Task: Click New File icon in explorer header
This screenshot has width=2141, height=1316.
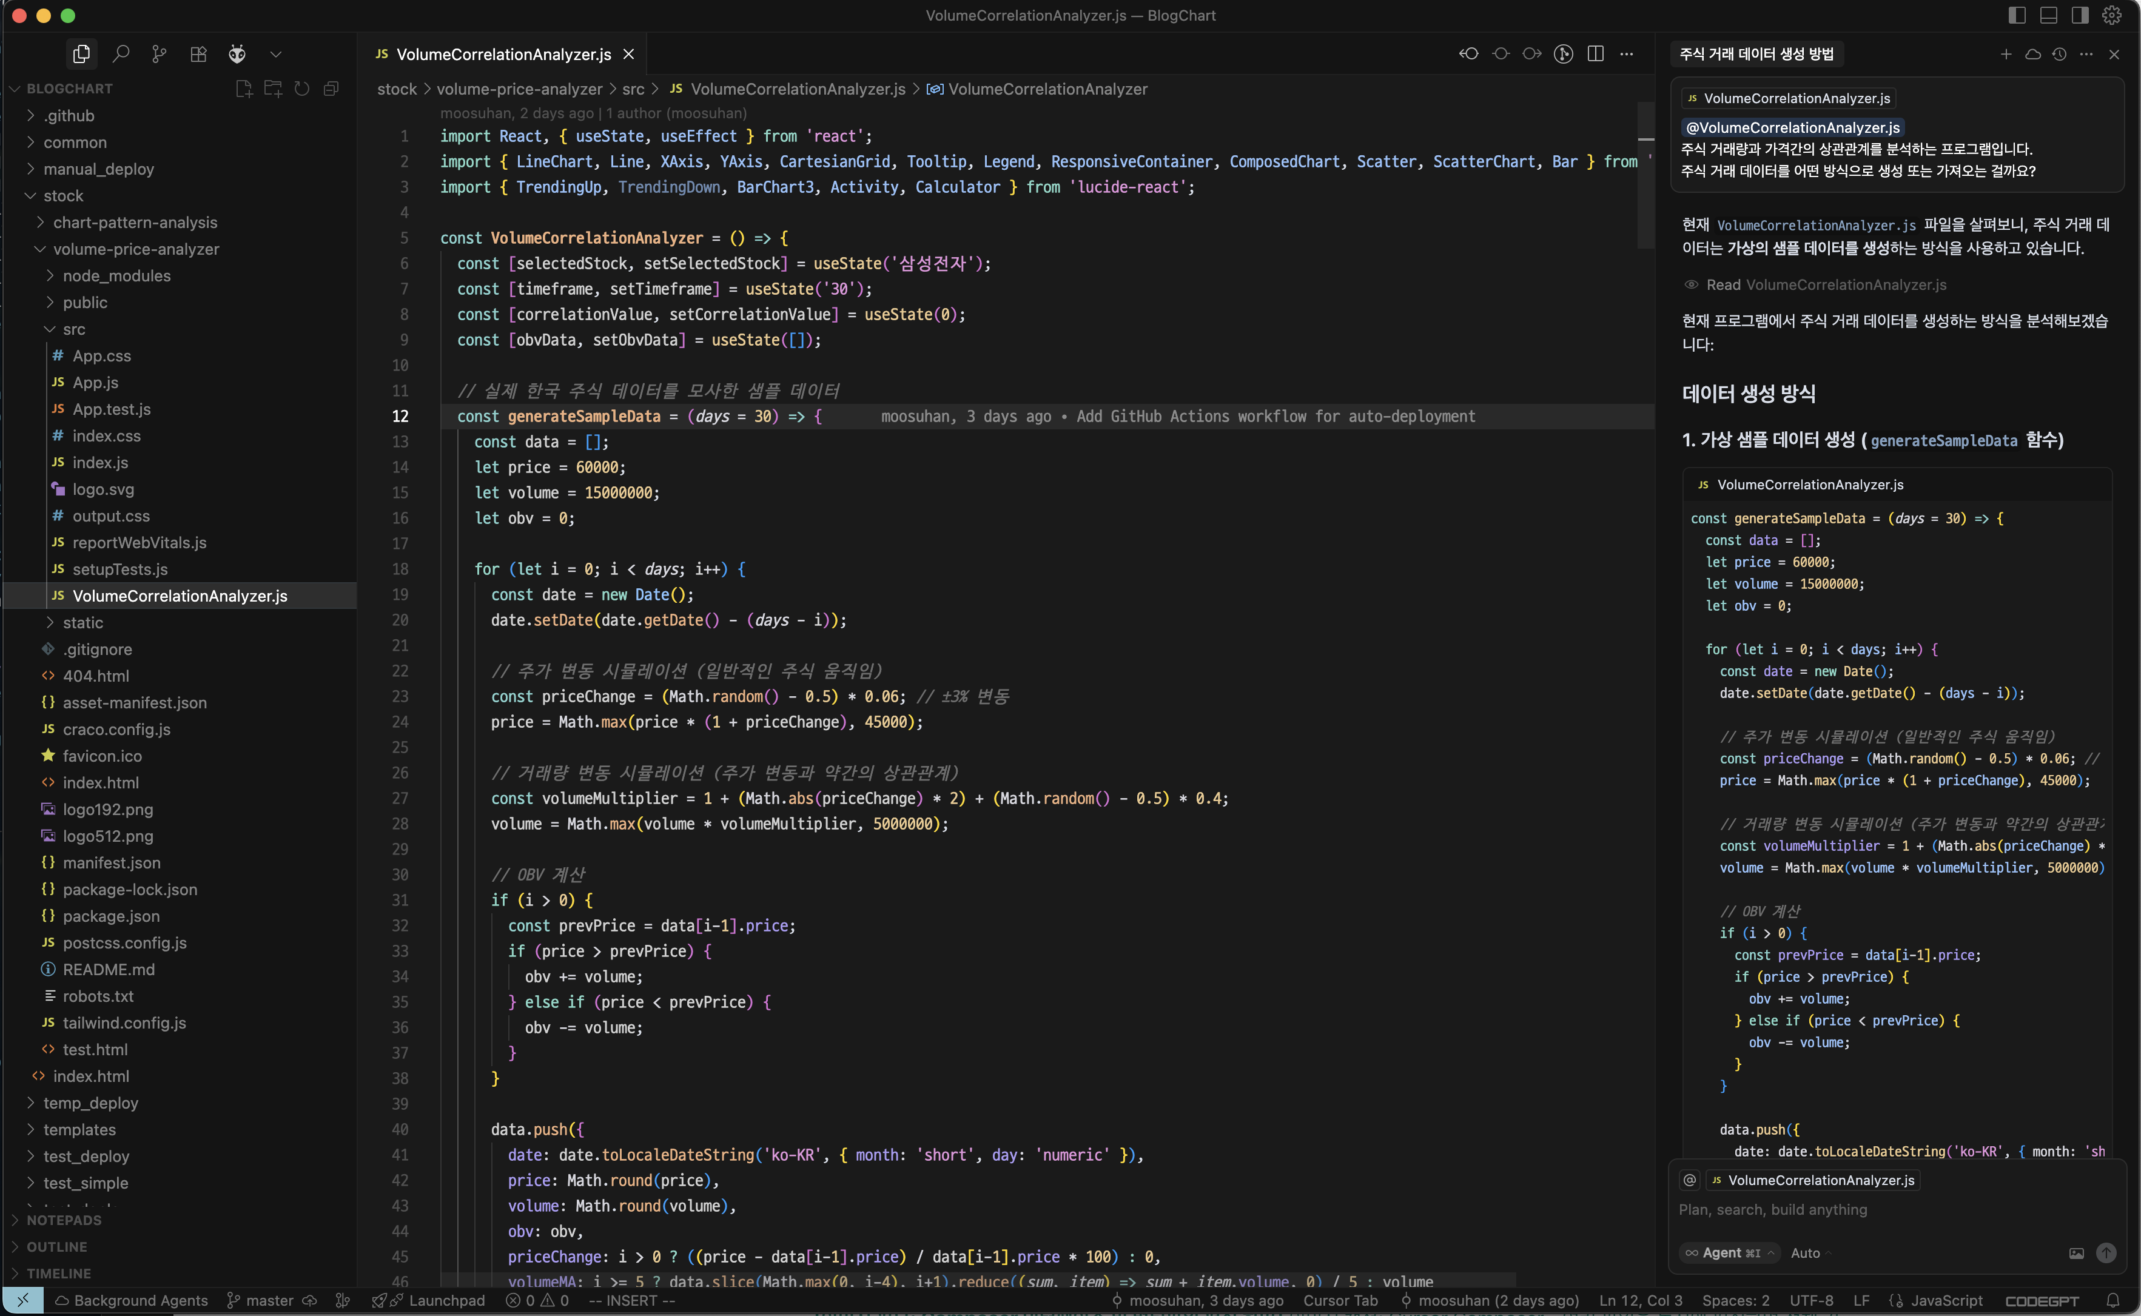Action: [244, 89]
